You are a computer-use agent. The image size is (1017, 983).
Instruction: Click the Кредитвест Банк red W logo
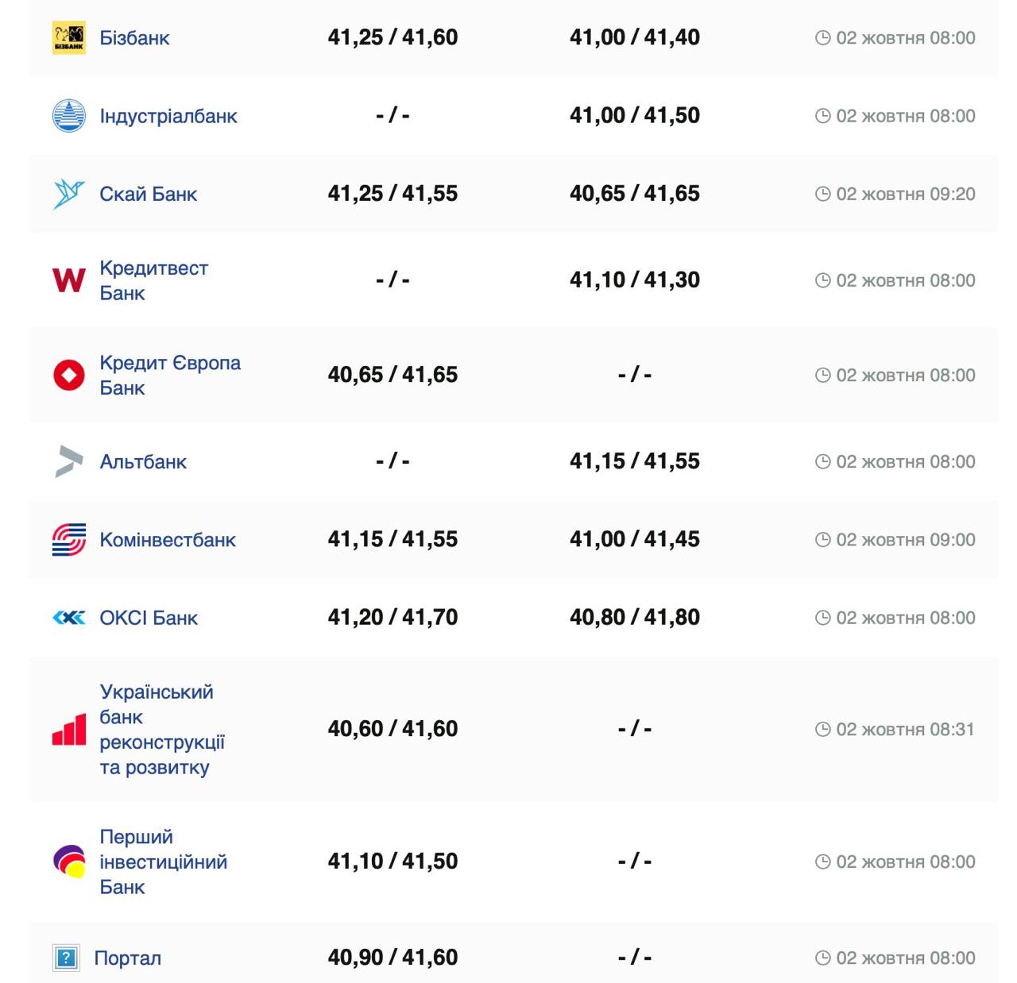[69, 279]
